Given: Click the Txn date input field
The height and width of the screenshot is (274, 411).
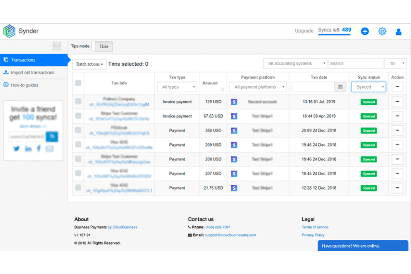Looking at the screenshot, I should coord(313,87).
